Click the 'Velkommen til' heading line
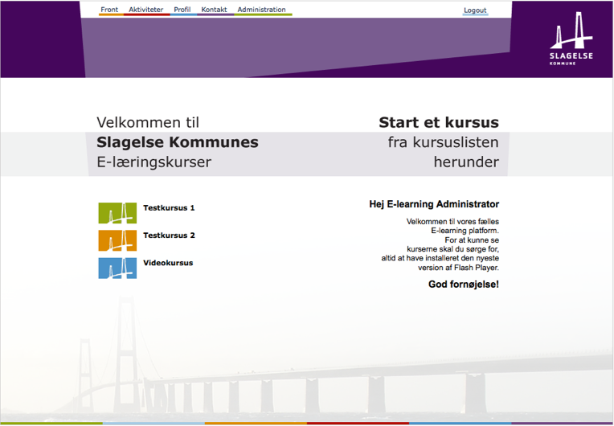The width and height of the screenshot is (614, 426). (148, 122)
